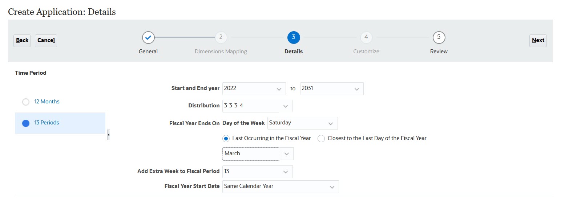Click the General step checkmark circle
This screenshot has height=201, width=561.
(148, 37)
